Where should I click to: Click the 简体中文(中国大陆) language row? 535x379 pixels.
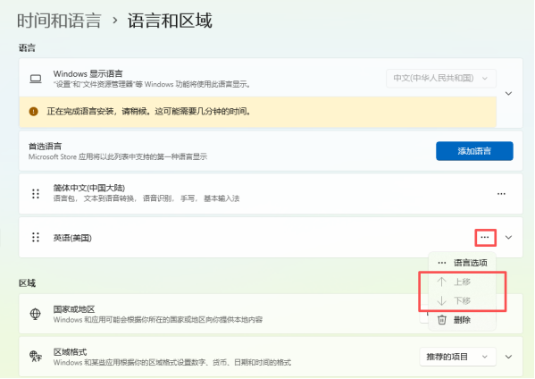coord(271,194)
